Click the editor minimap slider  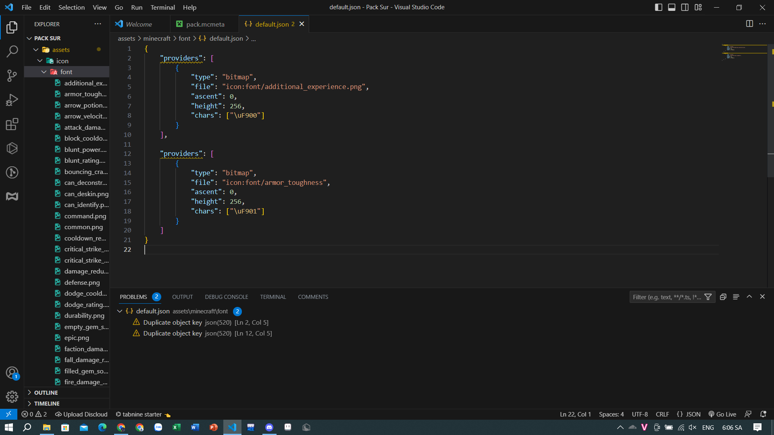click(x=744, y=52)
